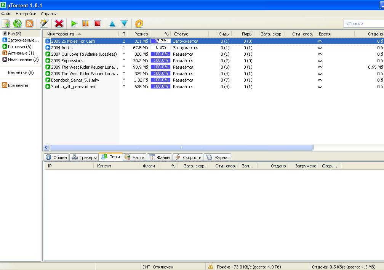Image resolution: width=384 pixels, height=270 pixels.
Task: Click the orange Pause torrent icon
Action: coord(86,24)
